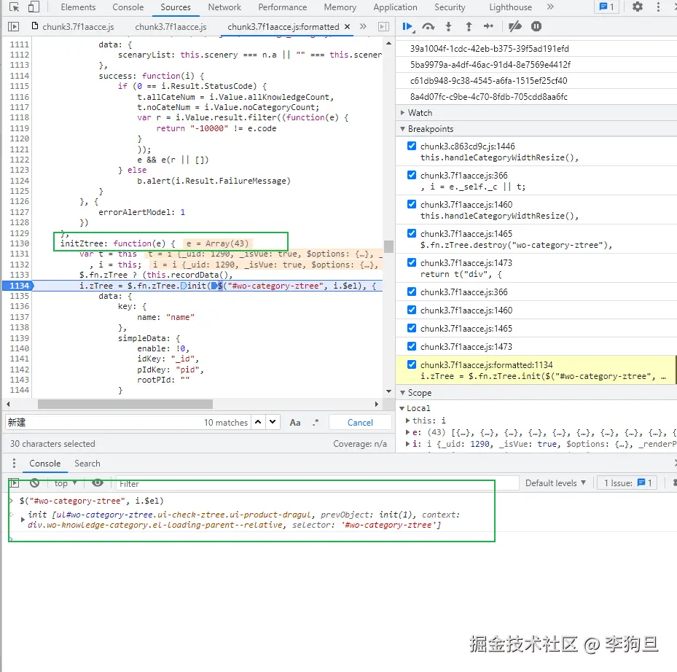Toggle the debugger sidebar pane icon
The height and width of the screenshot is (672, 677).
pos(383,27)
